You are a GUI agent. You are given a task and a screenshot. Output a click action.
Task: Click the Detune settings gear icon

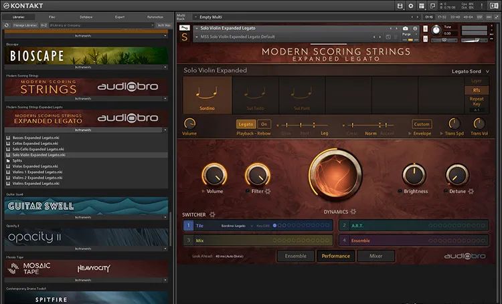tap(471, 191)
